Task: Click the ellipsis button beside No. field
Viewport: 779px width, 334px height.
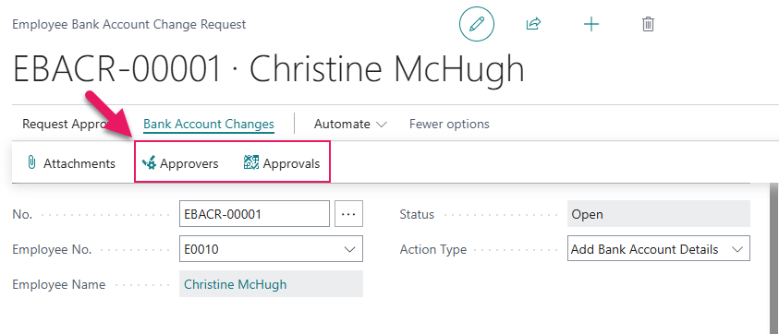Action: (x=348, y=214)
